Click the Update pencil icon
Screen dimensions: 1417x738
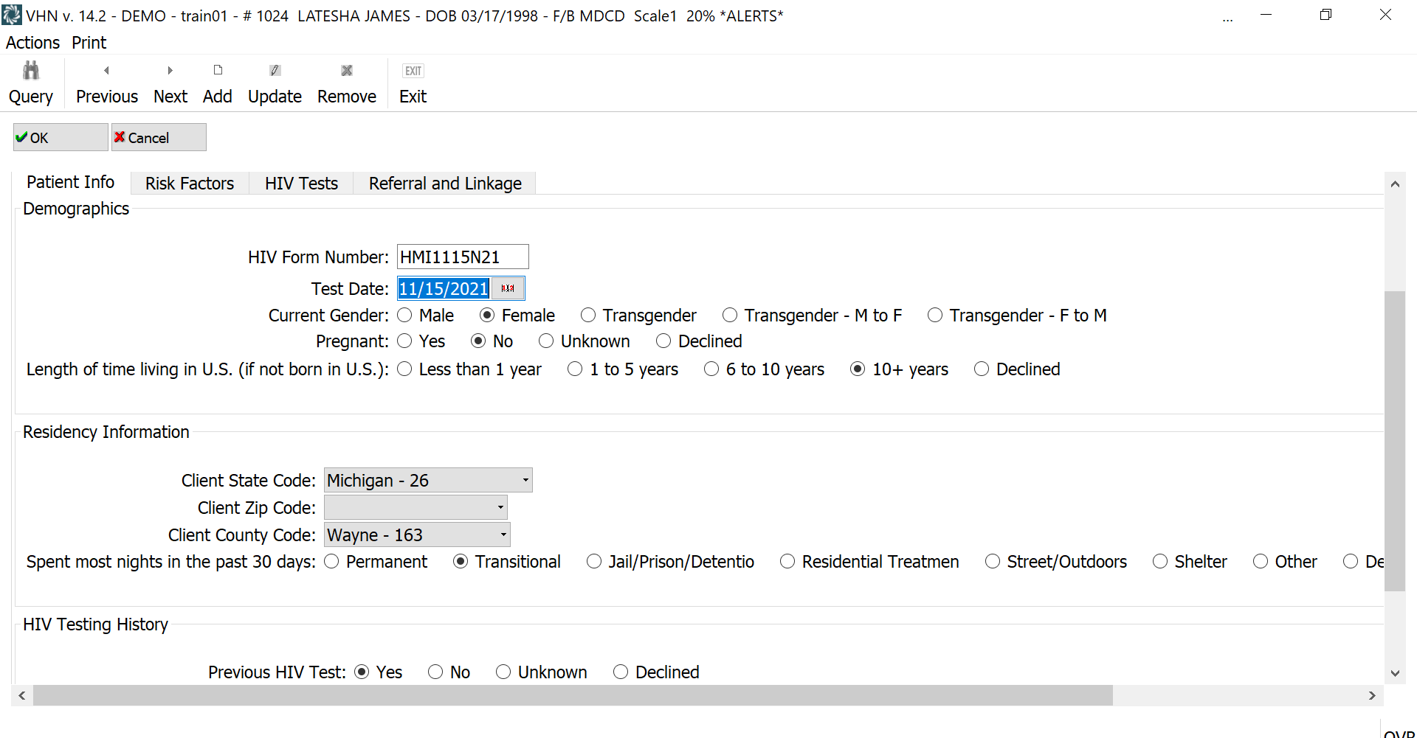pos(275,71)
